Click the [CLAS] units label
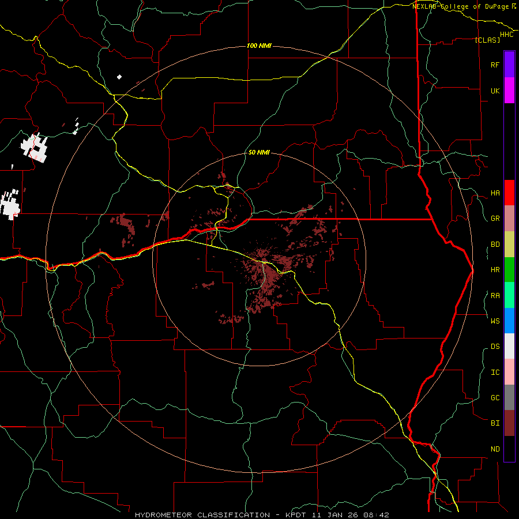This screenshot has width=519, height=519. [487, 40]
